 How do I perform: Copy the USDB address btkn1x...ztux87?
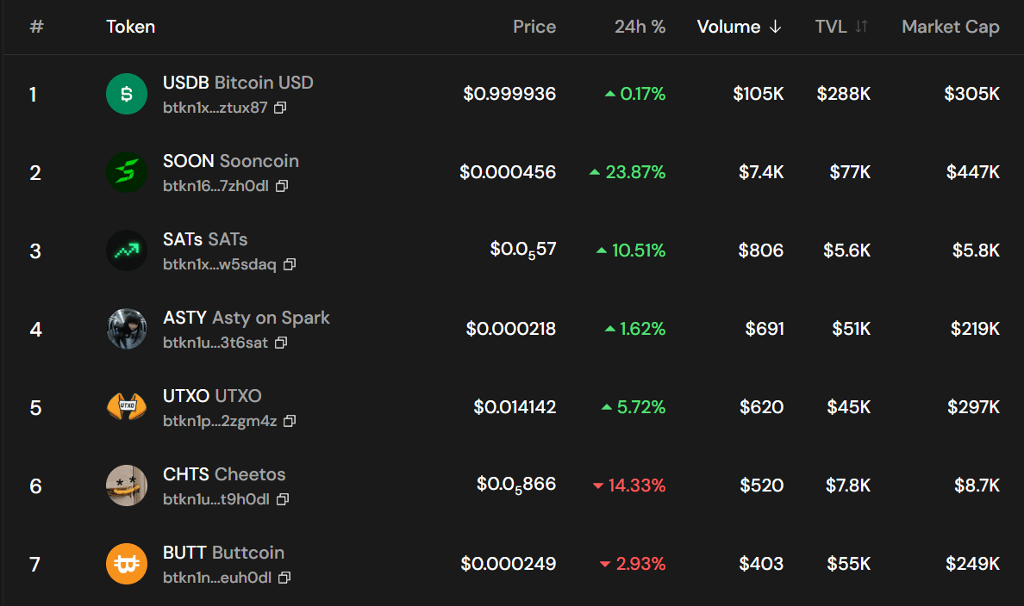click(x=280, y=108)
